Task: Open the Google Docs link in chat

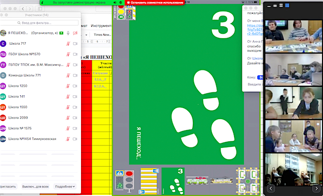Action: pyautogui.click(x=255, y=30)
